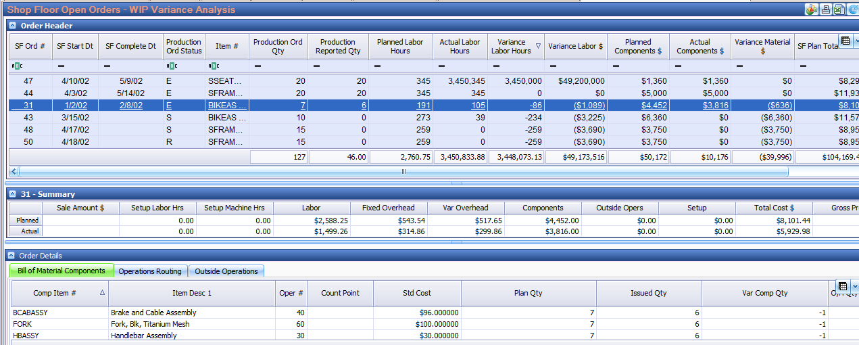Select order 43 row
This screenshot has height=345, width=859.
433,118
